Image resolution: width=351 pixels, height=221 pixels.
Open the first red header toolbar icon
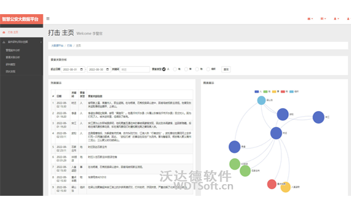point(309,19)
